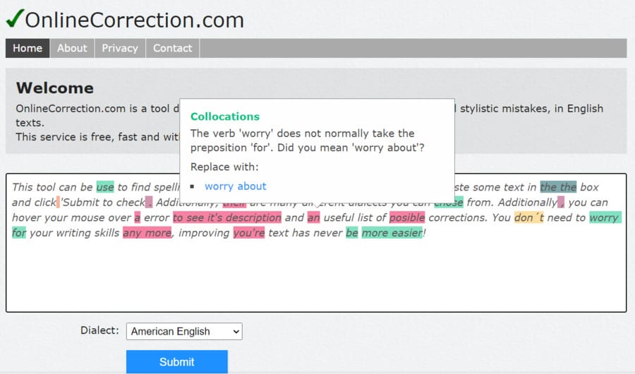The image size is (635, 374).
Task: Open the Contact page
Action: 173,48
